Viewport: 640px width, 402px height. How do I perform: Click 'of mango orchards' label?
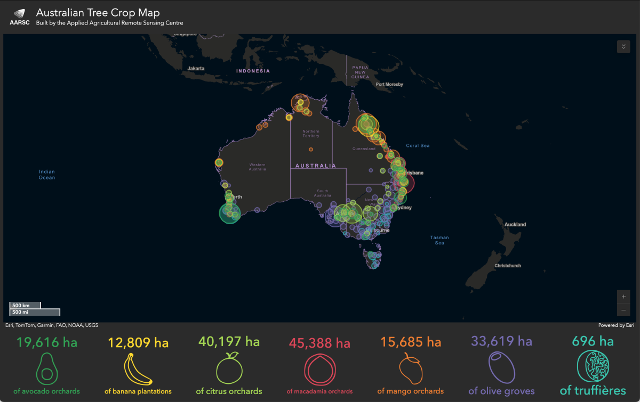(x=410, y=391)
